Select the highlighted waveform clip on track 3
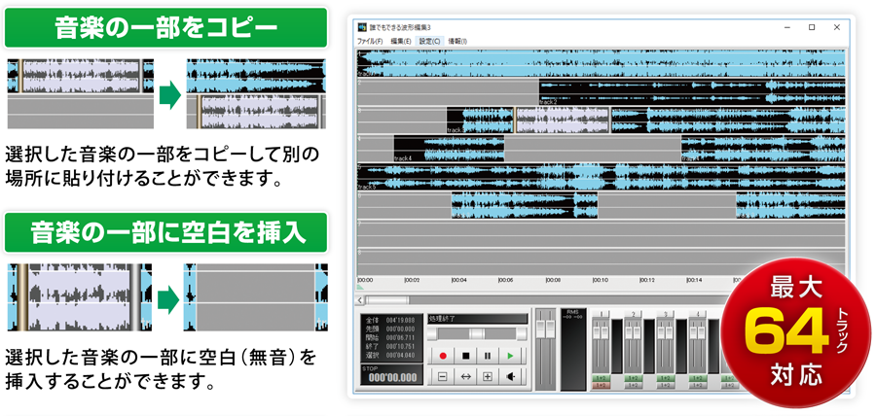876x416 pixels. (562, 121)
